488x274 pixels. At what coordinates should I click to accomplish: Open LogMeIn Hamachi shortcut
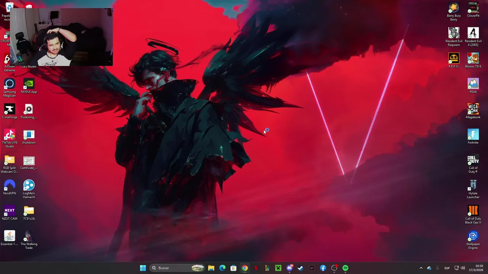29,190
